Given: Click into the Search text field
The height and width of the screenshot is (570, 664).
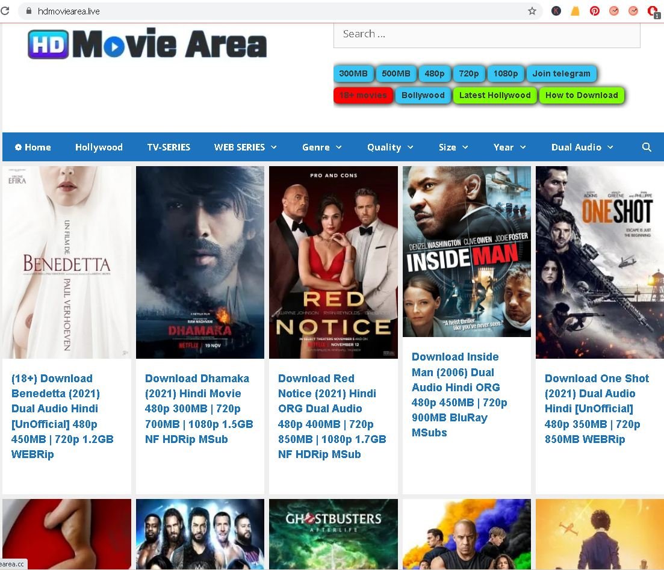Looking at the screenshot, I should click(486, 34).
